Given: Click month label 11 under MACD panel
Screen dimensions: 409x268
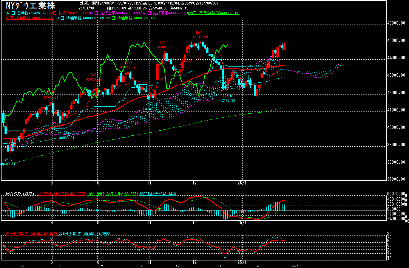Looking at the screenshot, I should pyautogui.click(x=149, y=223).
